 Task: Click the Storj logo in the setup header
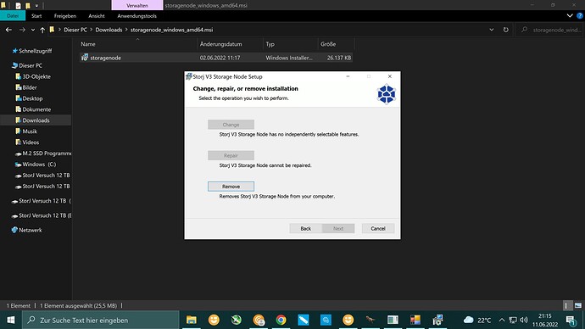click(386, 94)
